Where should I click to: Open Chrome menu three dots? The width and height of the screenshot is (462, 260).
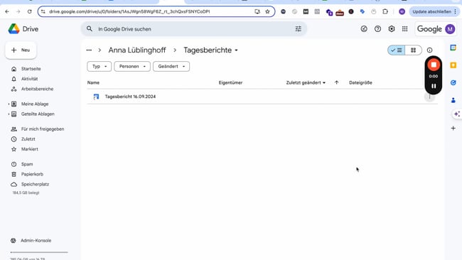click(x=456, y=11)
